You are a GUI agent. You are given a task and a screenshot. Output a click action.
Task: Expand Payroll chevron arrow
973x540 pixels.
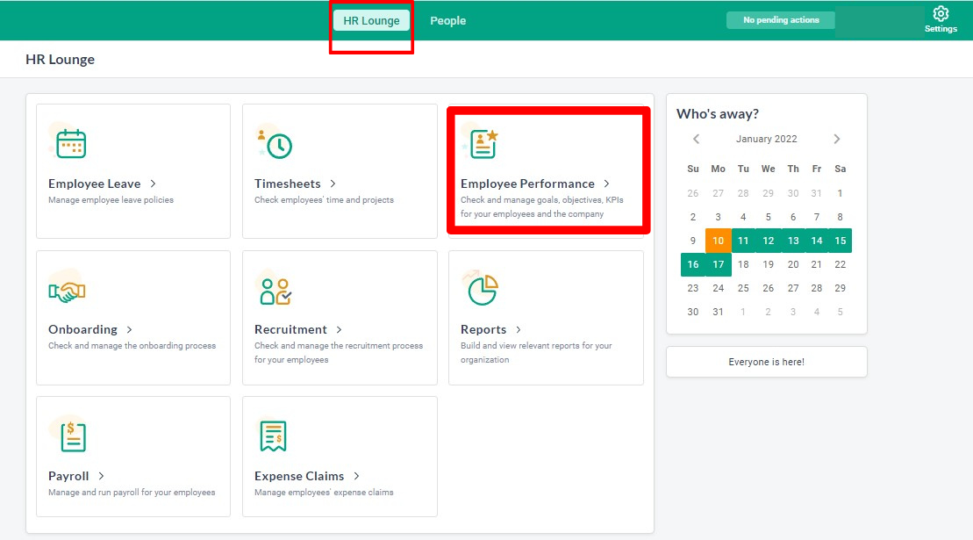click(x=101, y=476)
